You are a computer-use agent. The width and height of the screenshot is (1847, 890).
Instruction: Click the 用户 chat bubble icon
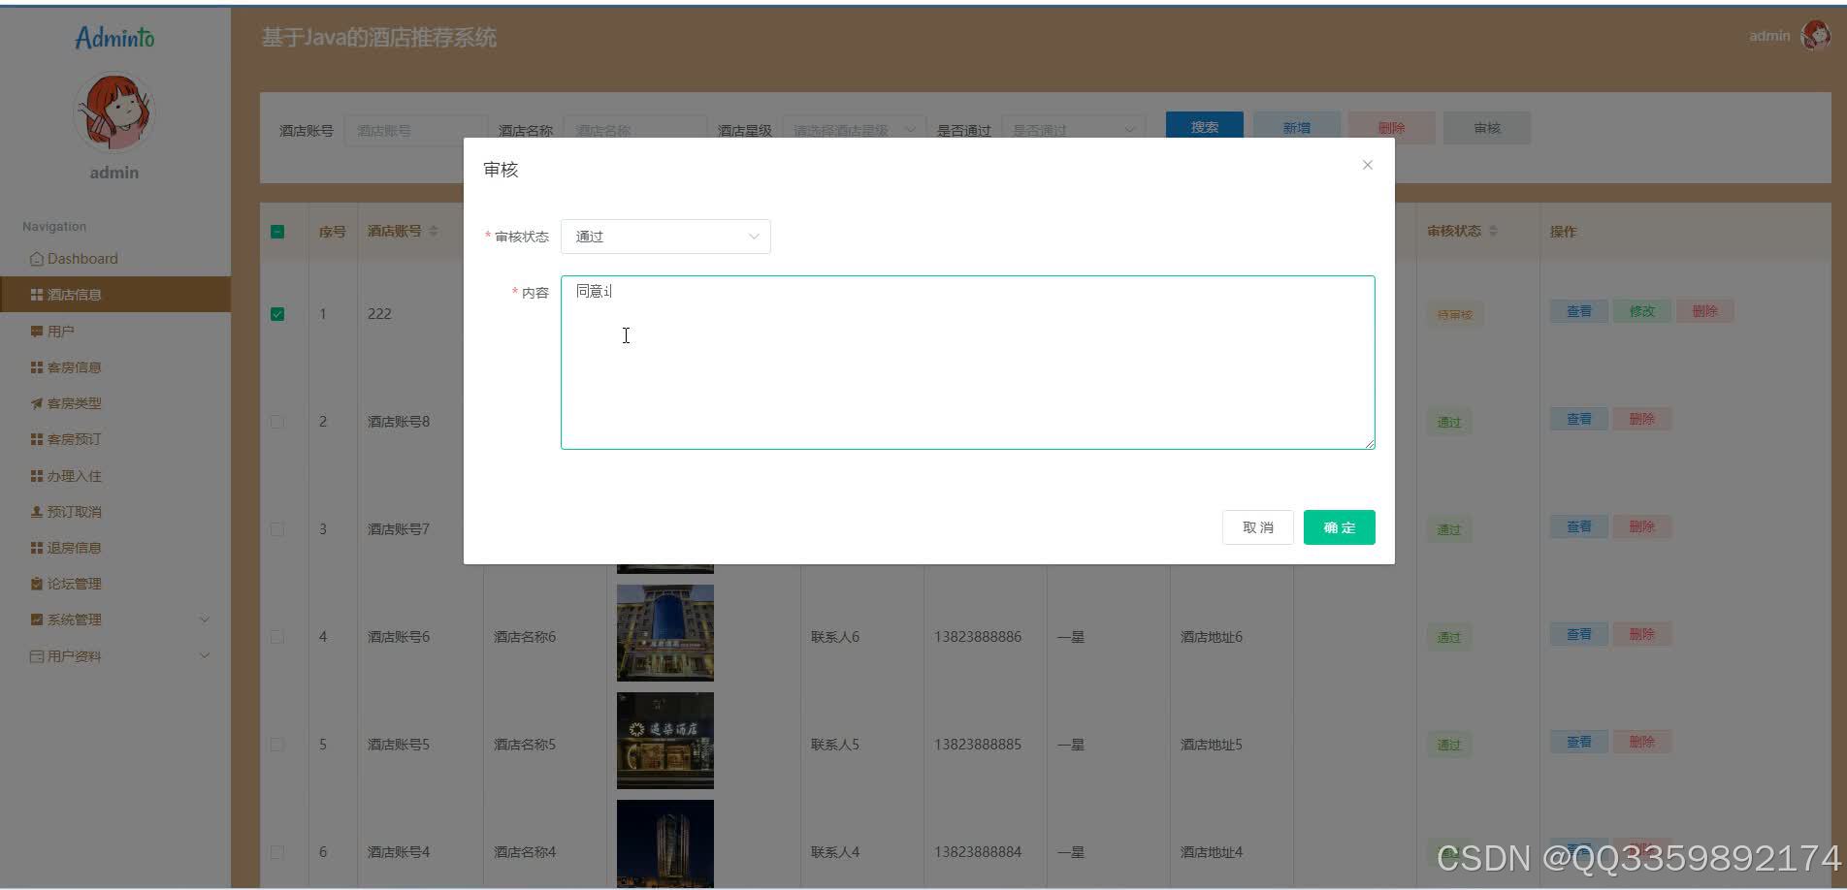click(37, 332)
